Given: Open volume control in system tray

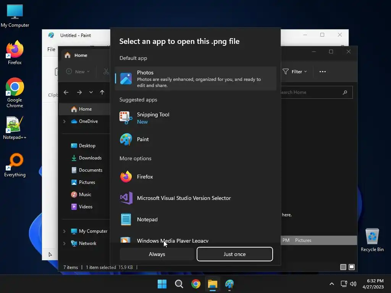Looking at the screenshot, I should point(353,284).
